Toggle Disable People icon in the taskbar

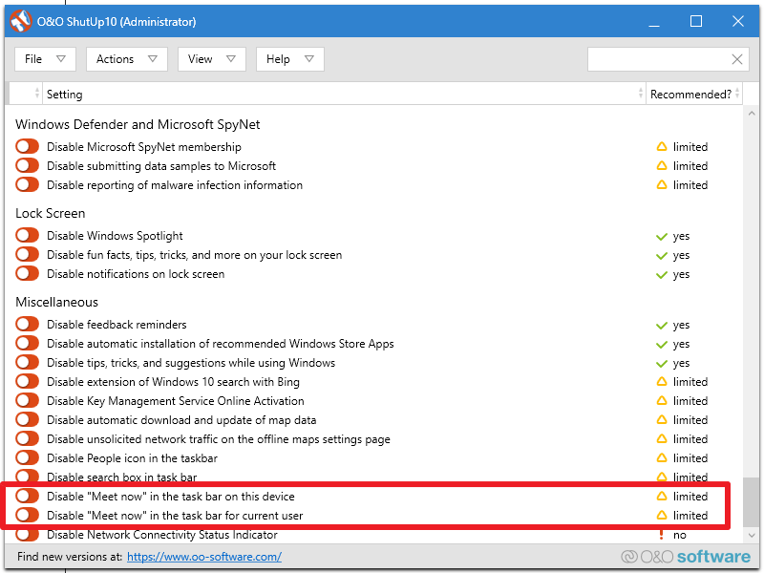[x=27, y=457]
